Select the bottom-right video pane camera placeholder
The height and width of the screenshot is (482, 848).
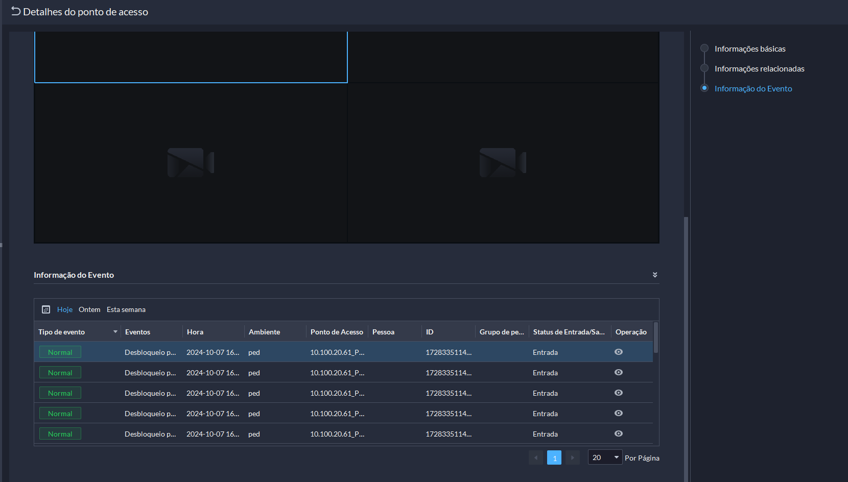click(503, 163)
